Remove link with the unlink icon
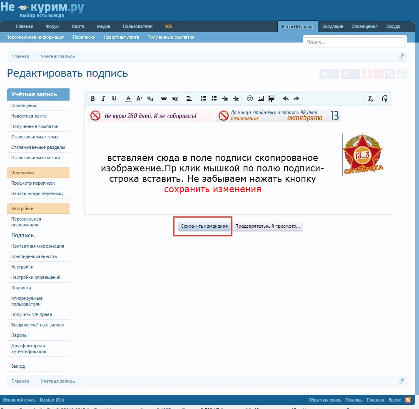Viewport: 419px width, 409px height. click(x=175, y=98)
